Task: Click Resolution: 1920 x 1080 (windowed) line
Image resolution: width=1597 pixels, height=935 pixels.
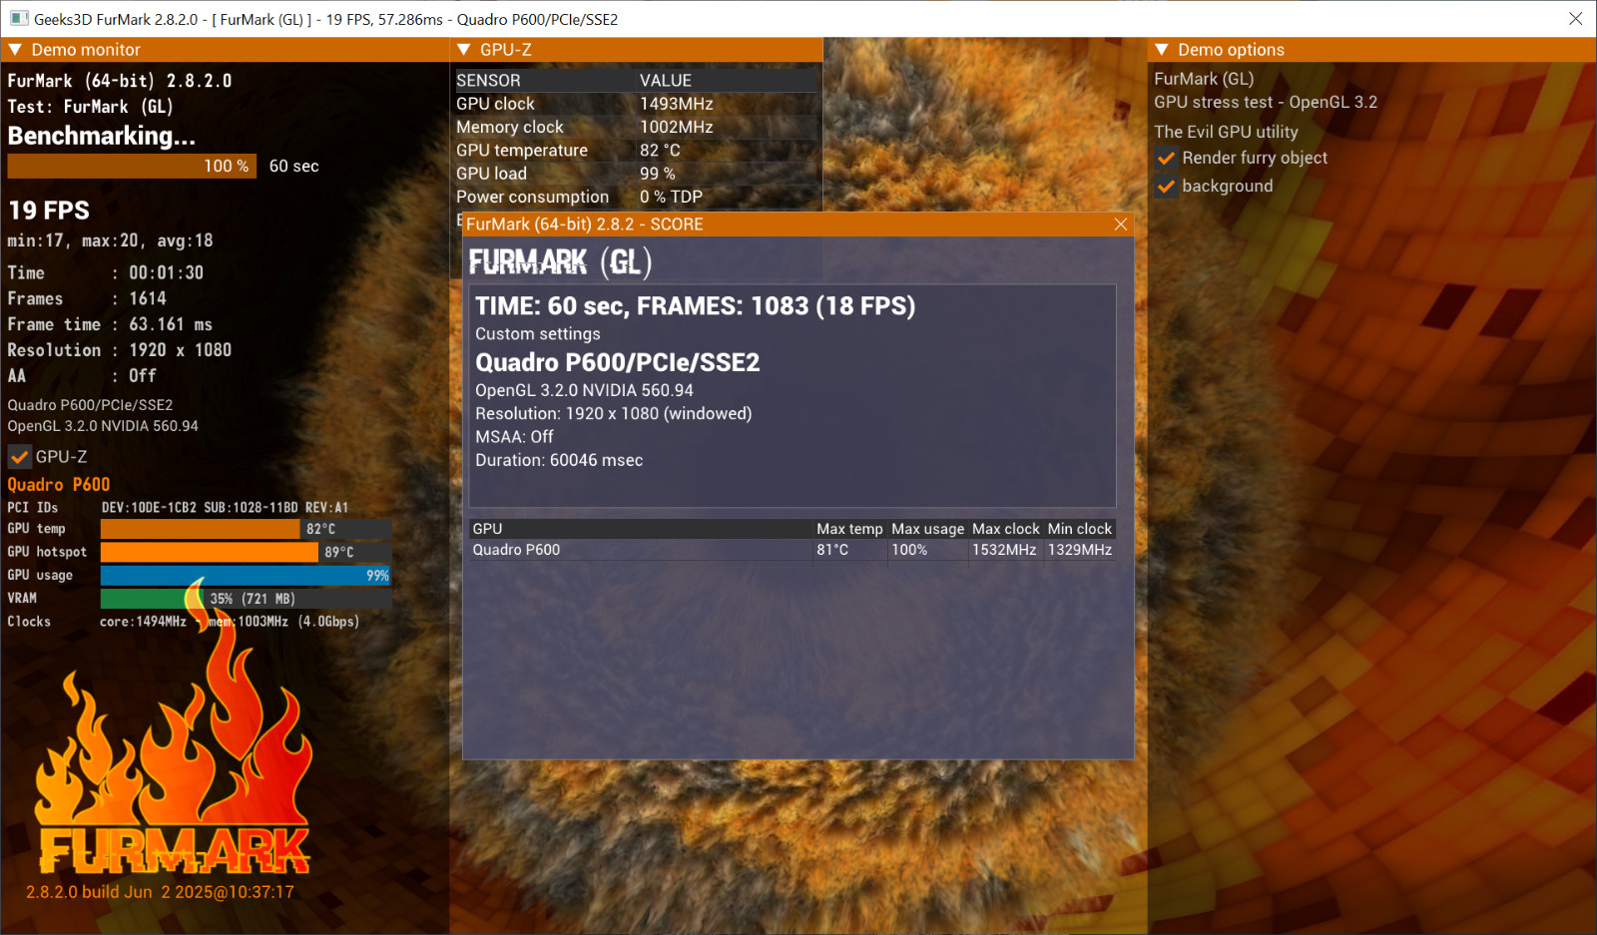Action: [x=614, y=414]
